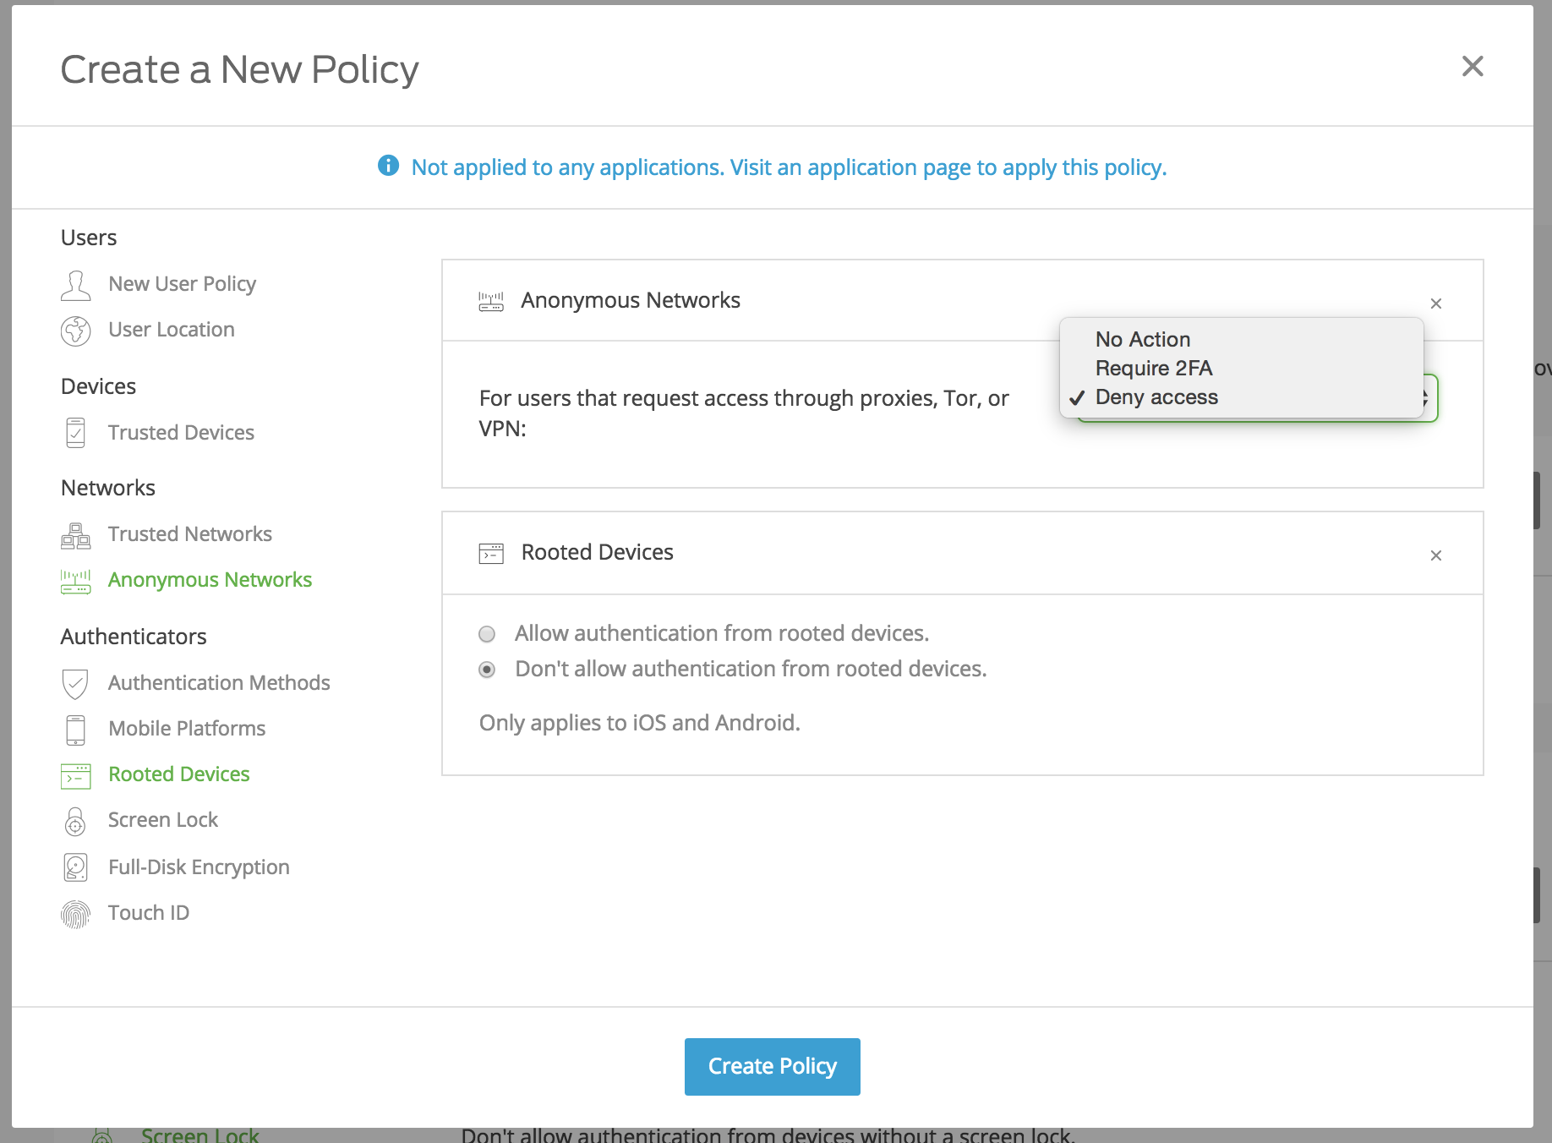The width and height of the screenshot is (1552, 1143).
Task: Click the Trusted Networks icon
Action: tap(76, 534)
